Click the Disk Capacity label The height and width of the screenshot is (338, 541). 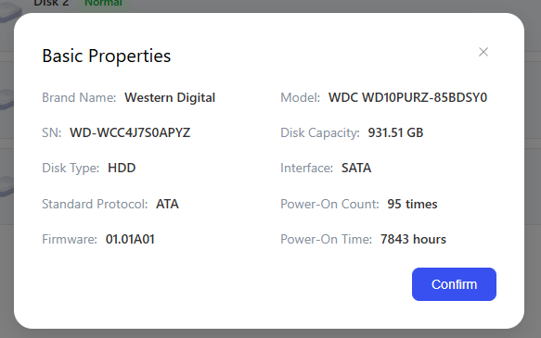pyautogui.click(x=320, y=132)
